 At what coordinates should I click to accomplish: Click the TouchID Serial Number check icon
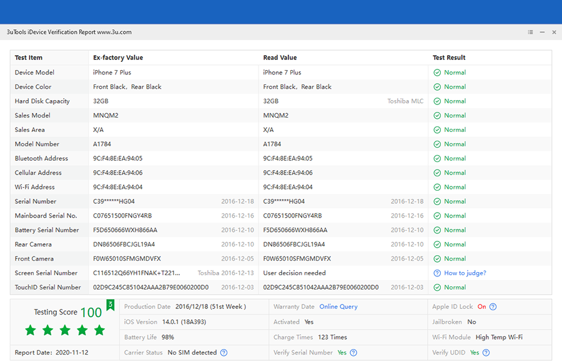click(437, 288)
